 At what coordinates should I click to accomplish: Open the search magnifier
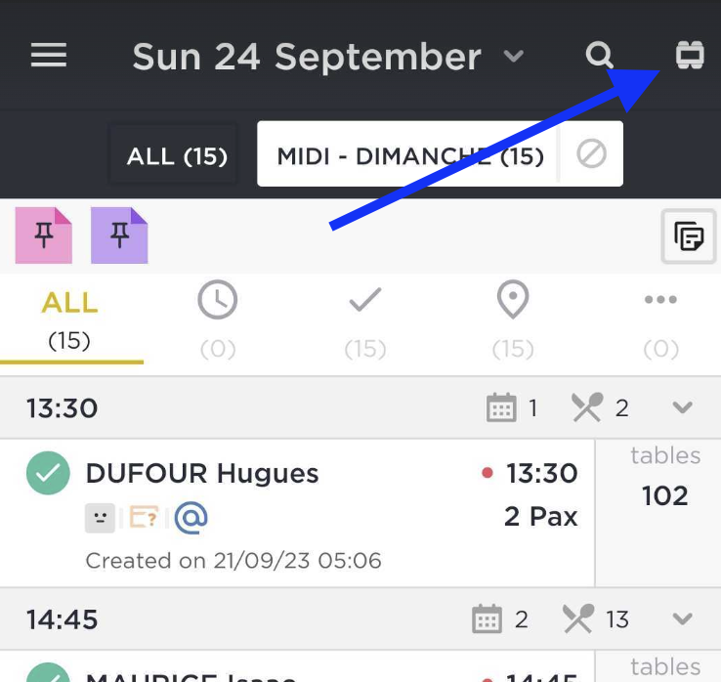tap(599, 55)
